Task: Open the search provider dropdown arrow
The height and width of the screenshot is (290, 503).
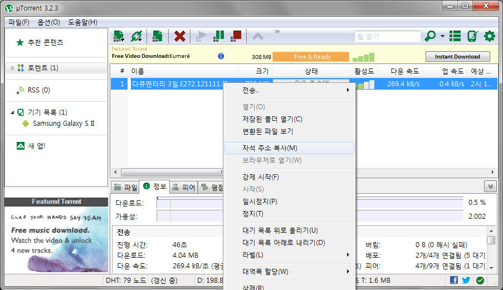Action: point(442,37)
